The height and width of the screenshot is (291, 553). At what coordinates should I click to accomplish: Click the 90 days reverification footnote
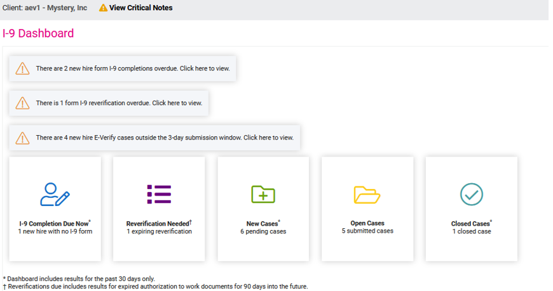click(155, 287)
